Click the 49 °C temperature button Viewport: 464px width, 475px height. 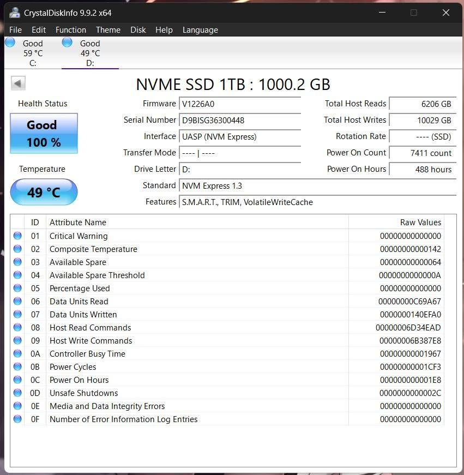pyautogui.click(x=44, y=192)
